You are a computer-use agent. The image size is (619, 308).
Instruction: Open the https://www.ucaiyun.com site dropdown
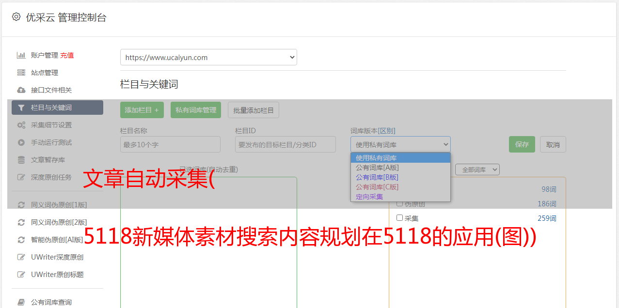tap(208, 57)
